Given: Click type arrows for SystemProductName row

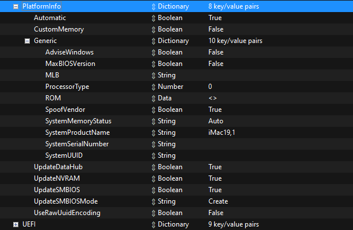Looking at the screenshot, I should (153, 132).
